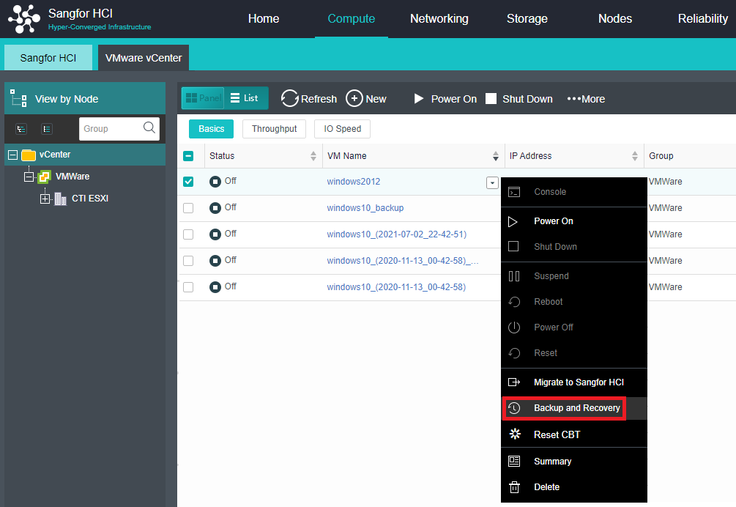The image size is (736, 507).
Task: Check the windows10_backup row checkbox
Action: 188,208
